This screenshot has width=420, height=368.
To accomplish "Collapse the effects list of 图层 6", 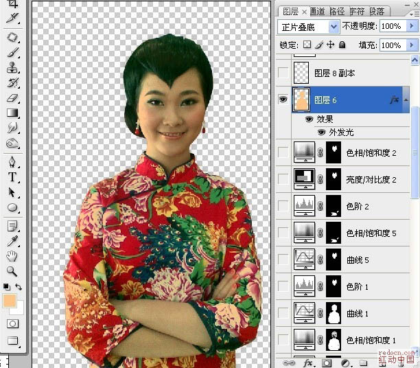I will 406,100.
